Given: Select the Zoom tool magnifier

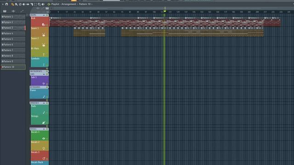Looking at the screenshot, I should coord(39,4).
